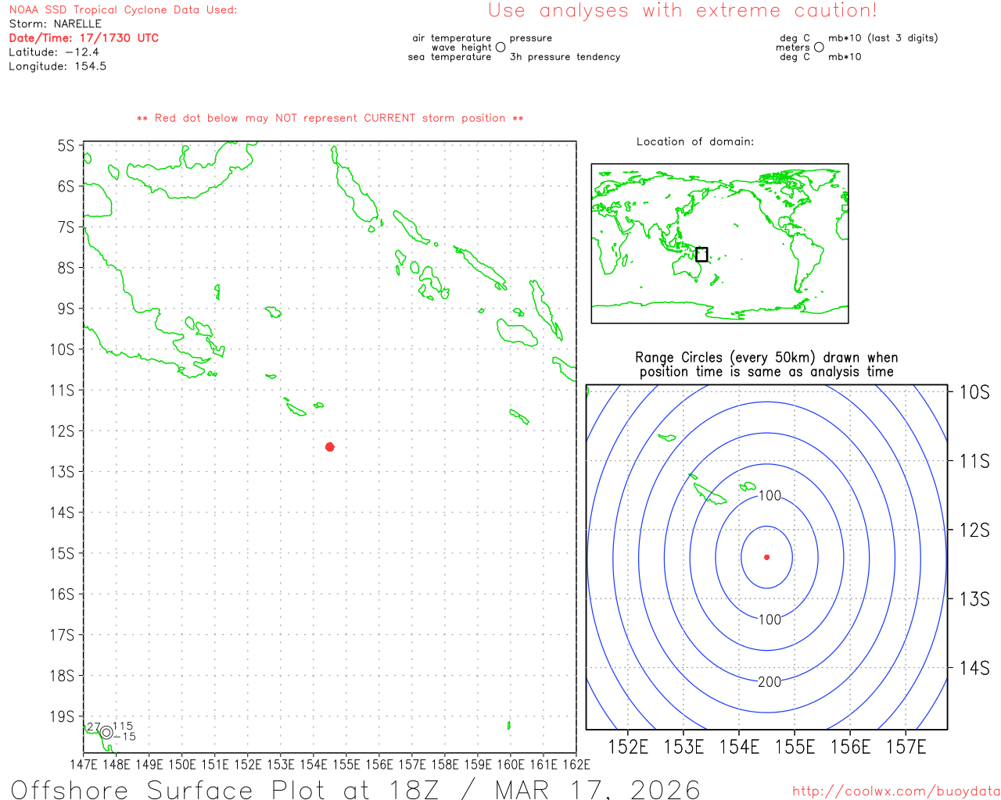Click the black domain box on world map

coord(701,255)
